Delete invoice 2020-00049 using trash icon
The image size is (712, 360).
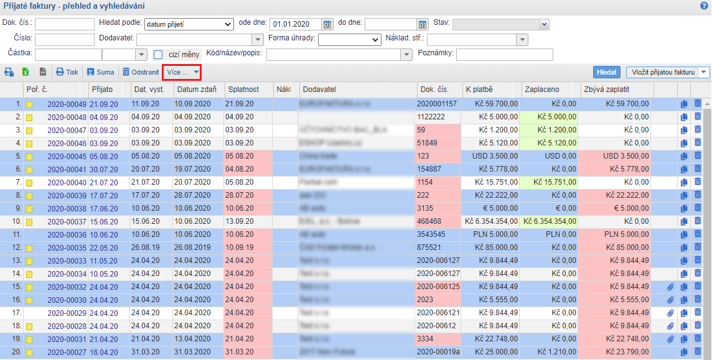(x=698, y=104)
